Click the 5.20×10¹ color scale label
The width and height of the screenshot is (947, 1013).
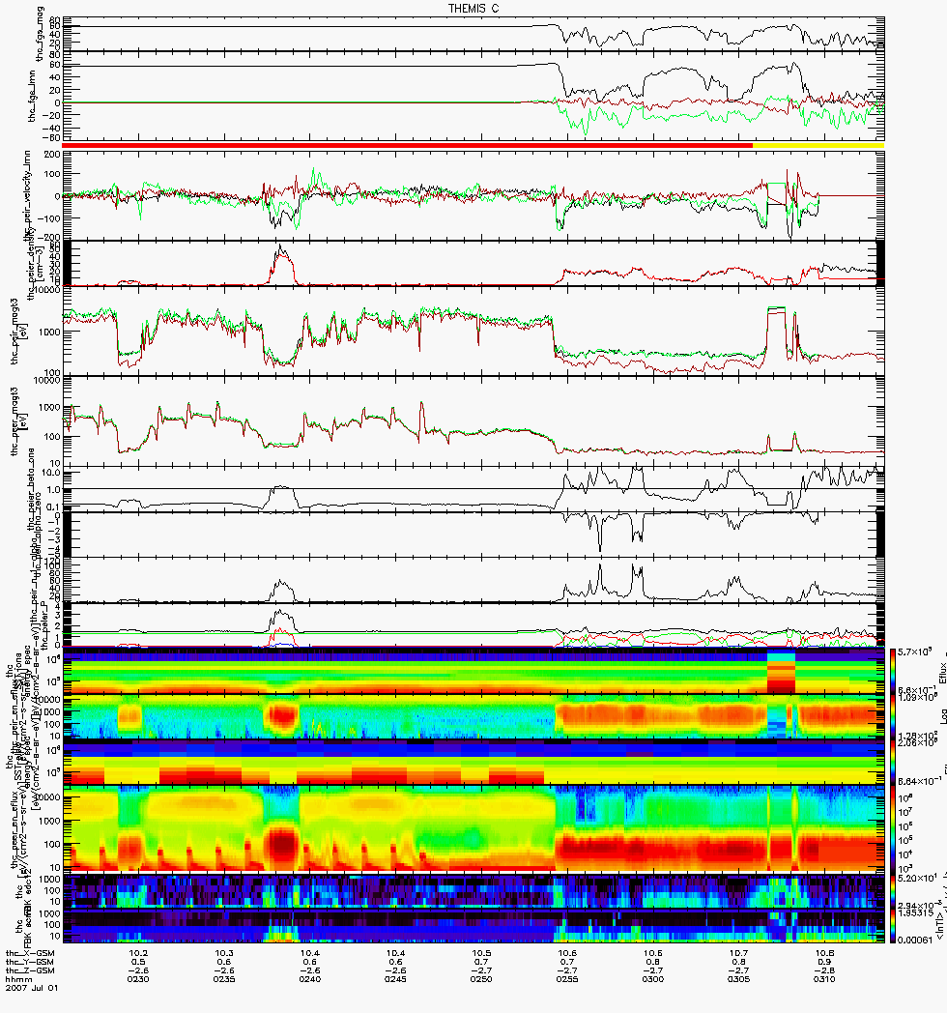pos(917,878)
